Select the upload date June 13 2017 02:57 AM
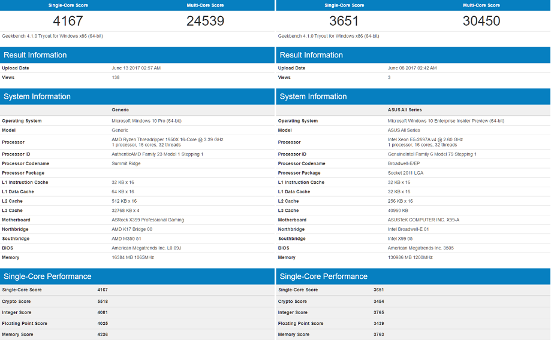The width and height of the screenshot is (551, 359). tap(136, 68)
